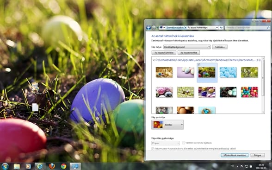The height and width of the screenshot is (170, 272).
Task: Click the wallpaper list scrollbar down arrow
Action: pyautogui.click(x=263, y=112)
